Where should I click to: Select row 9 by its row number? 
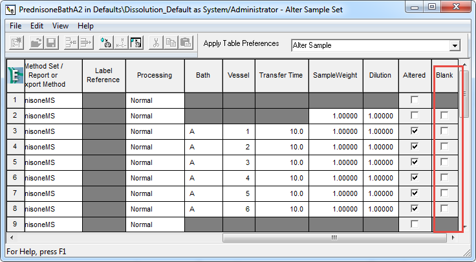coord(16,224)
